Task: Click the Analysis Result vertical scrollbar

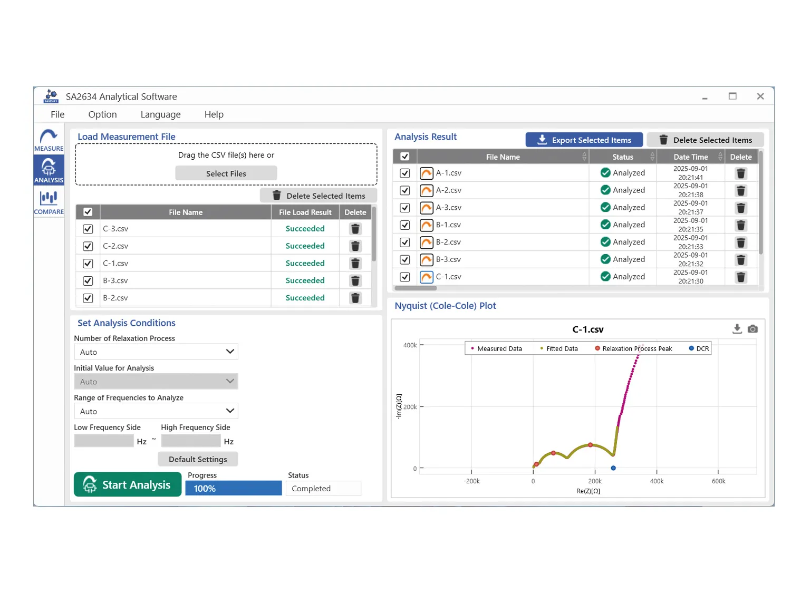Action: [760, 202]
